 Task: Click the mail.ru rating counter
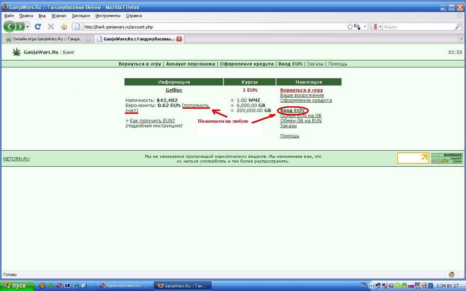click(x=446, y=158)
